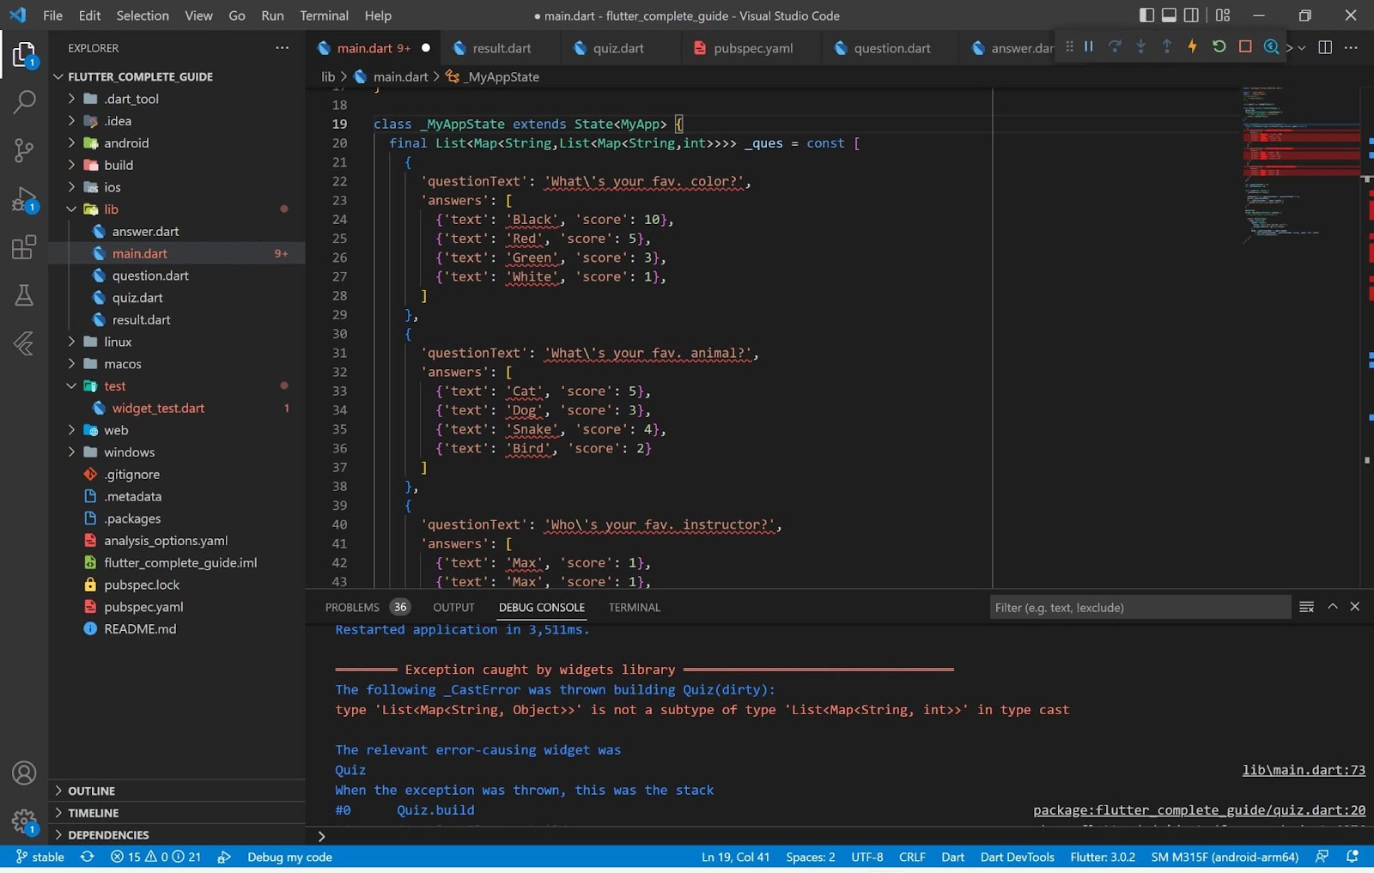Viewport: 1374px width, 873px height.
Task: Switch to the PROBLEMS panel tab
Action: point(352,608)
